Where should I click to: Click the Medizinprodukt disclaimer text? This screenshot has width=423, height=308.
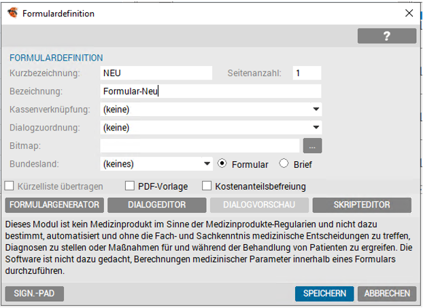pos(209,247)
